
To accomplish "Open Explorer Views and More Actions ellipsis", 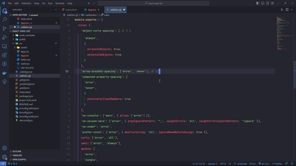I will (x=55, y=10).
